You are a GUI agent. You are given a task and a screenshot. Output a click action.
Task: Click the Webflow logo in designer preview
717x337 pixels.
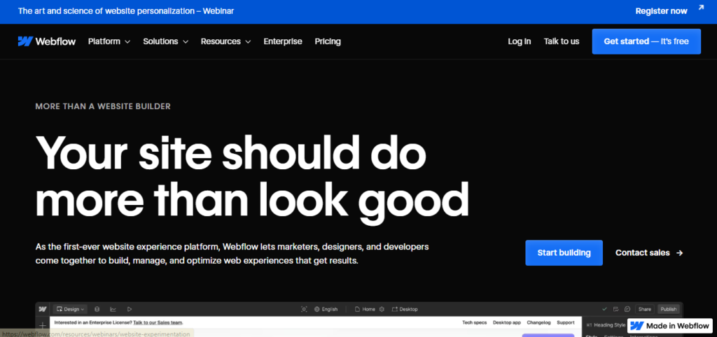click(x=43, y=309)
